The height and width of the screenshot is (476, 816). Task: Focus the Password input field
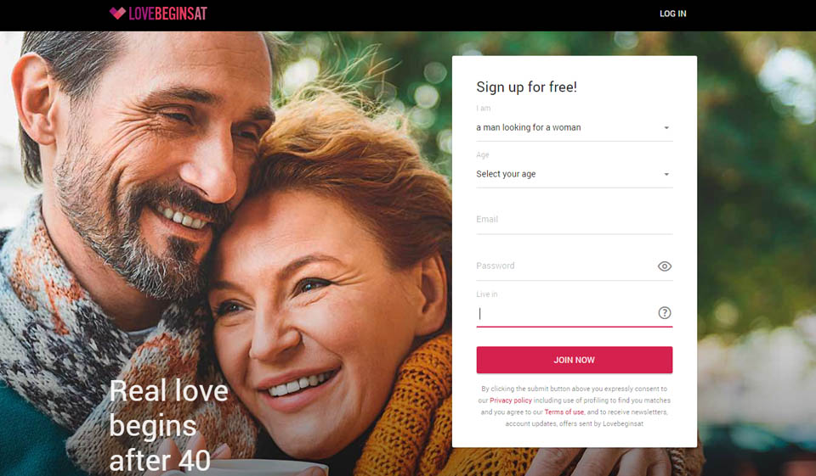coord(564,266)
